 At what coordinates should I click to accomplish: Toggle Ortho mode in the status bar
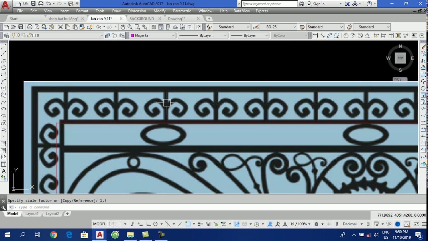(x=148, y=224)
